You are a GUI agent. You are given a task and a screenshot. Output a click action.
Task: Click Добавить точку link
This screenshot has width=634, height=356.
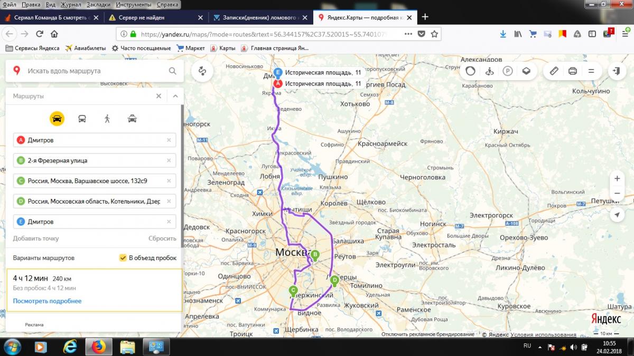36,238
